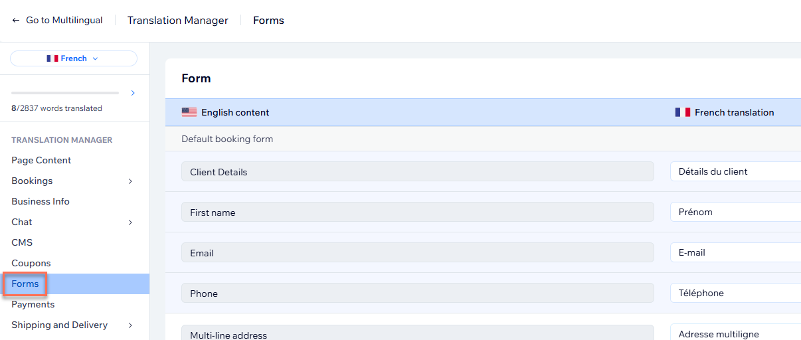Open the Go to Multilingual link
Viewport: 801px width, 340px height.
pyautogui.click(x=64, y=21)
